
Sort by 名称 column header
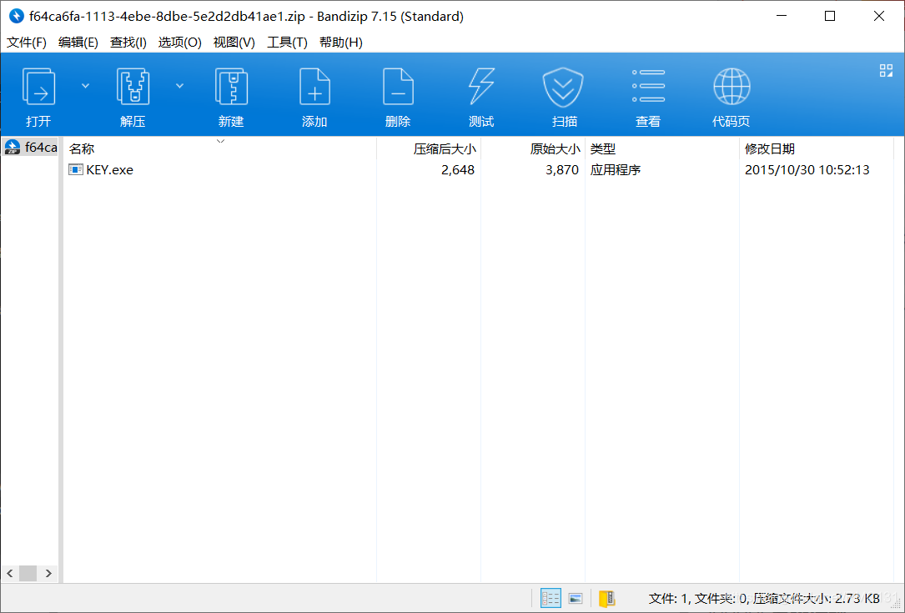[219, 149]
